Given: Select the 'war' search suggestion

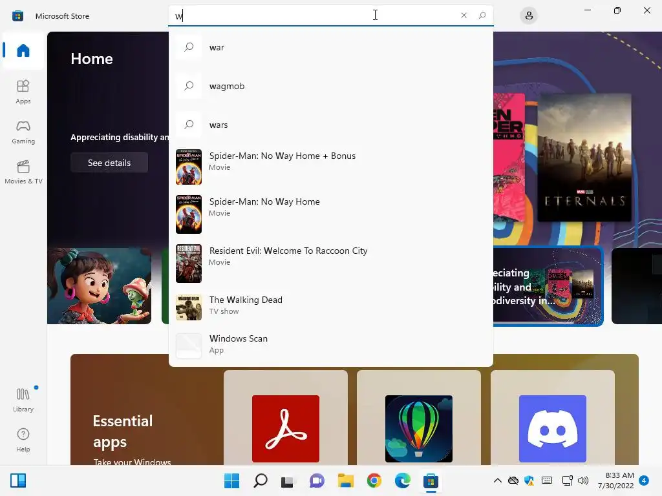Looking at the screenshot, I should click(x=331, y=47).
